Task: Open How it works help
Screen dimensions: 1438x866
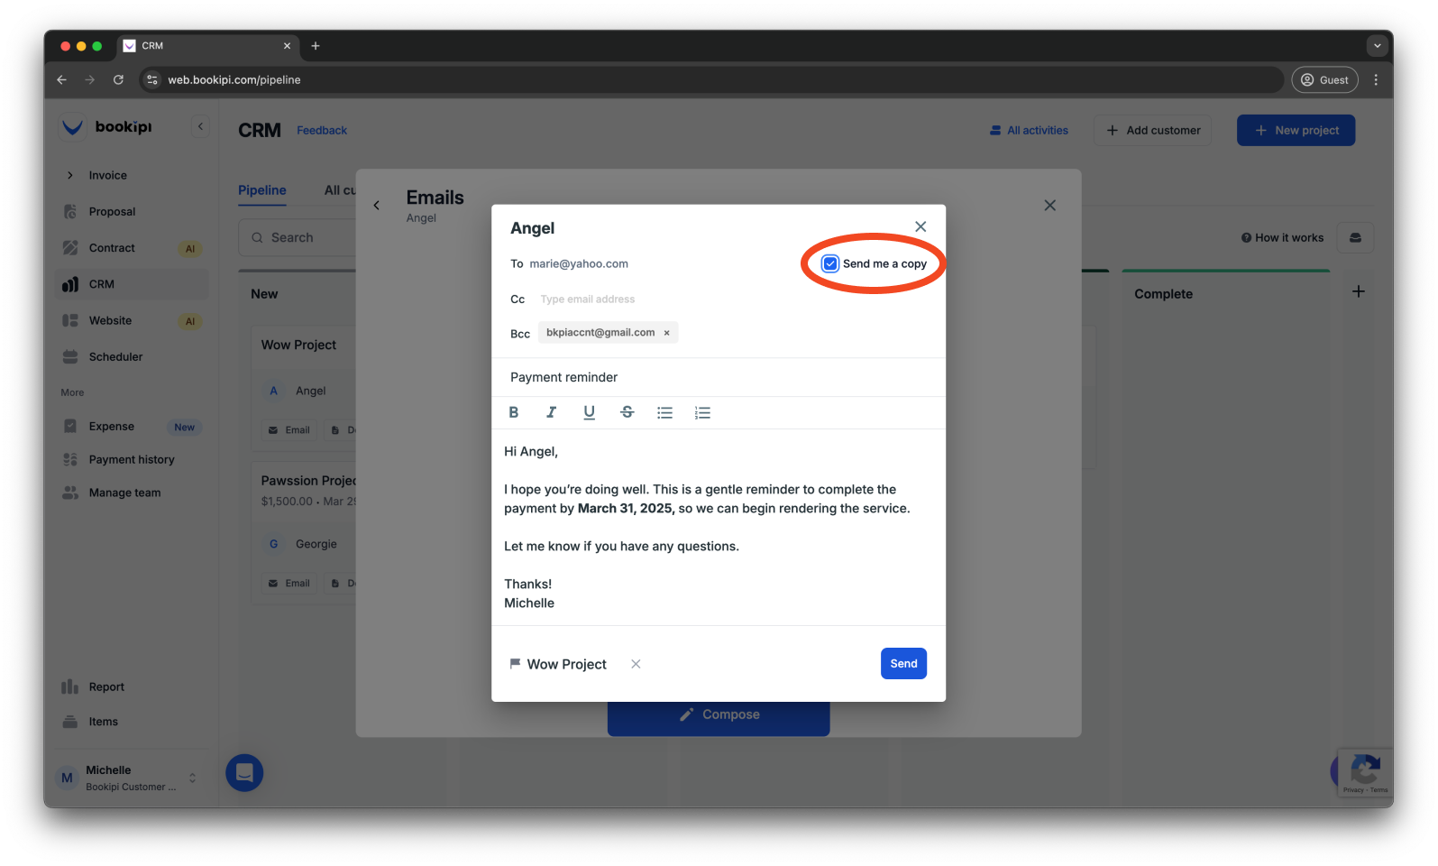Action: click(x=1282, y=238)
